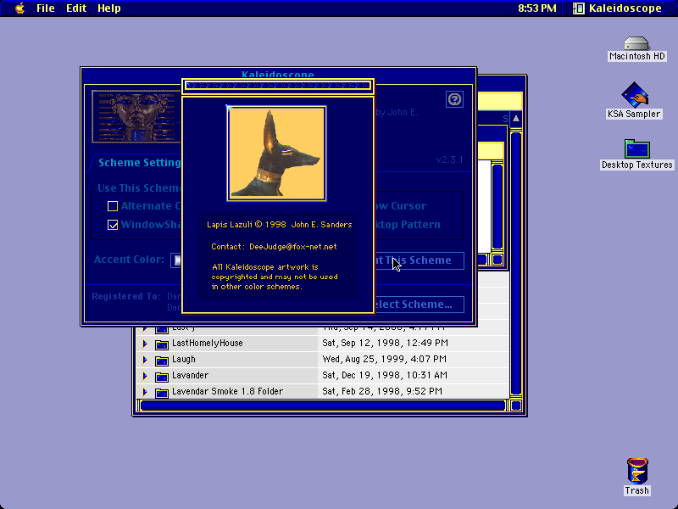Click the date Sat, Dec 19, 1998, 10:31 AM
This screenshot has width=678, height=509.
(x=385, y=375)
